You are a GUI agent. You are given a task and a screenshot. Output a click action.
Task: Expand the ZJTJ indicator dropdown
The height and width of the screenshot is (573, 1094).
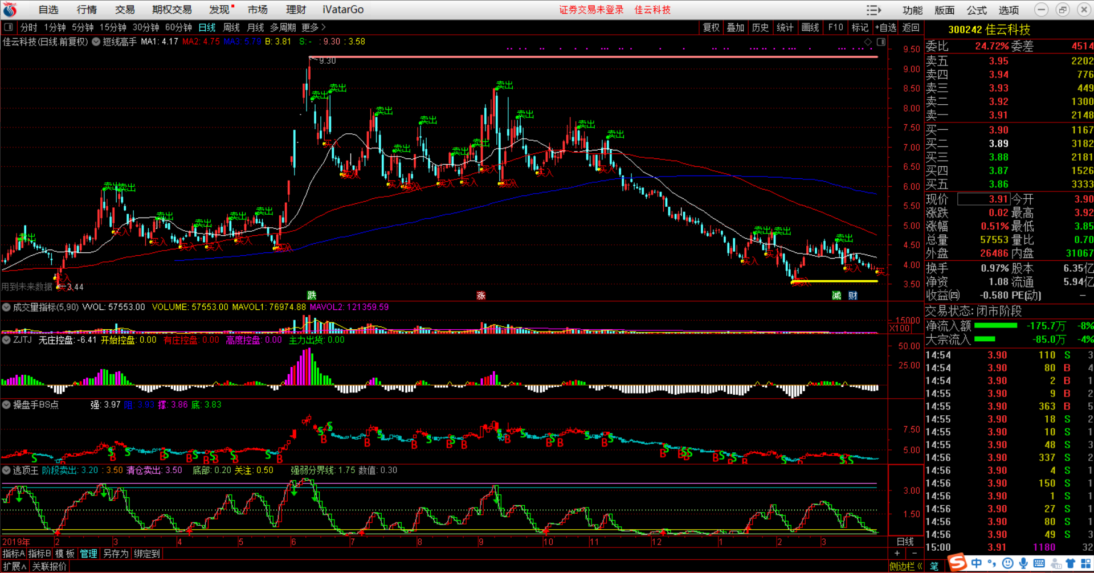(6, 340)
